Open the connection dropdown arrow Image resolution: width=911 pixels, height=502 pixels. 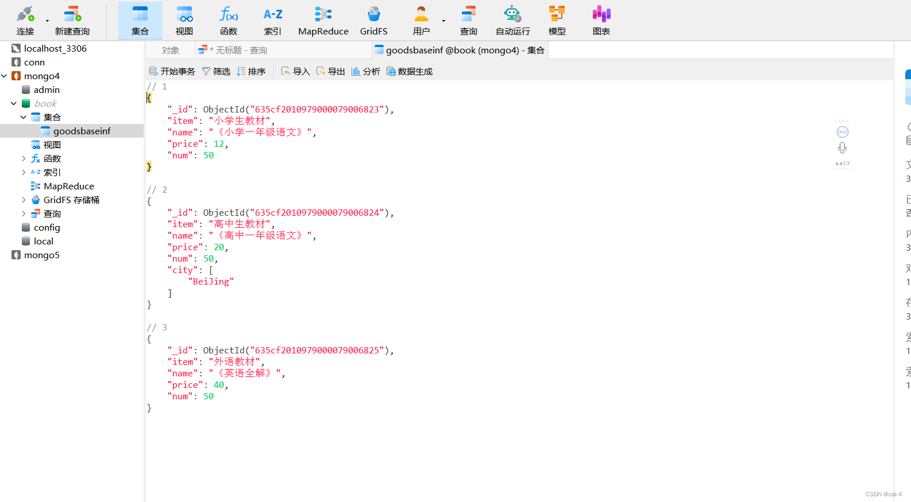pyautogui.click(x=47, y=21)
